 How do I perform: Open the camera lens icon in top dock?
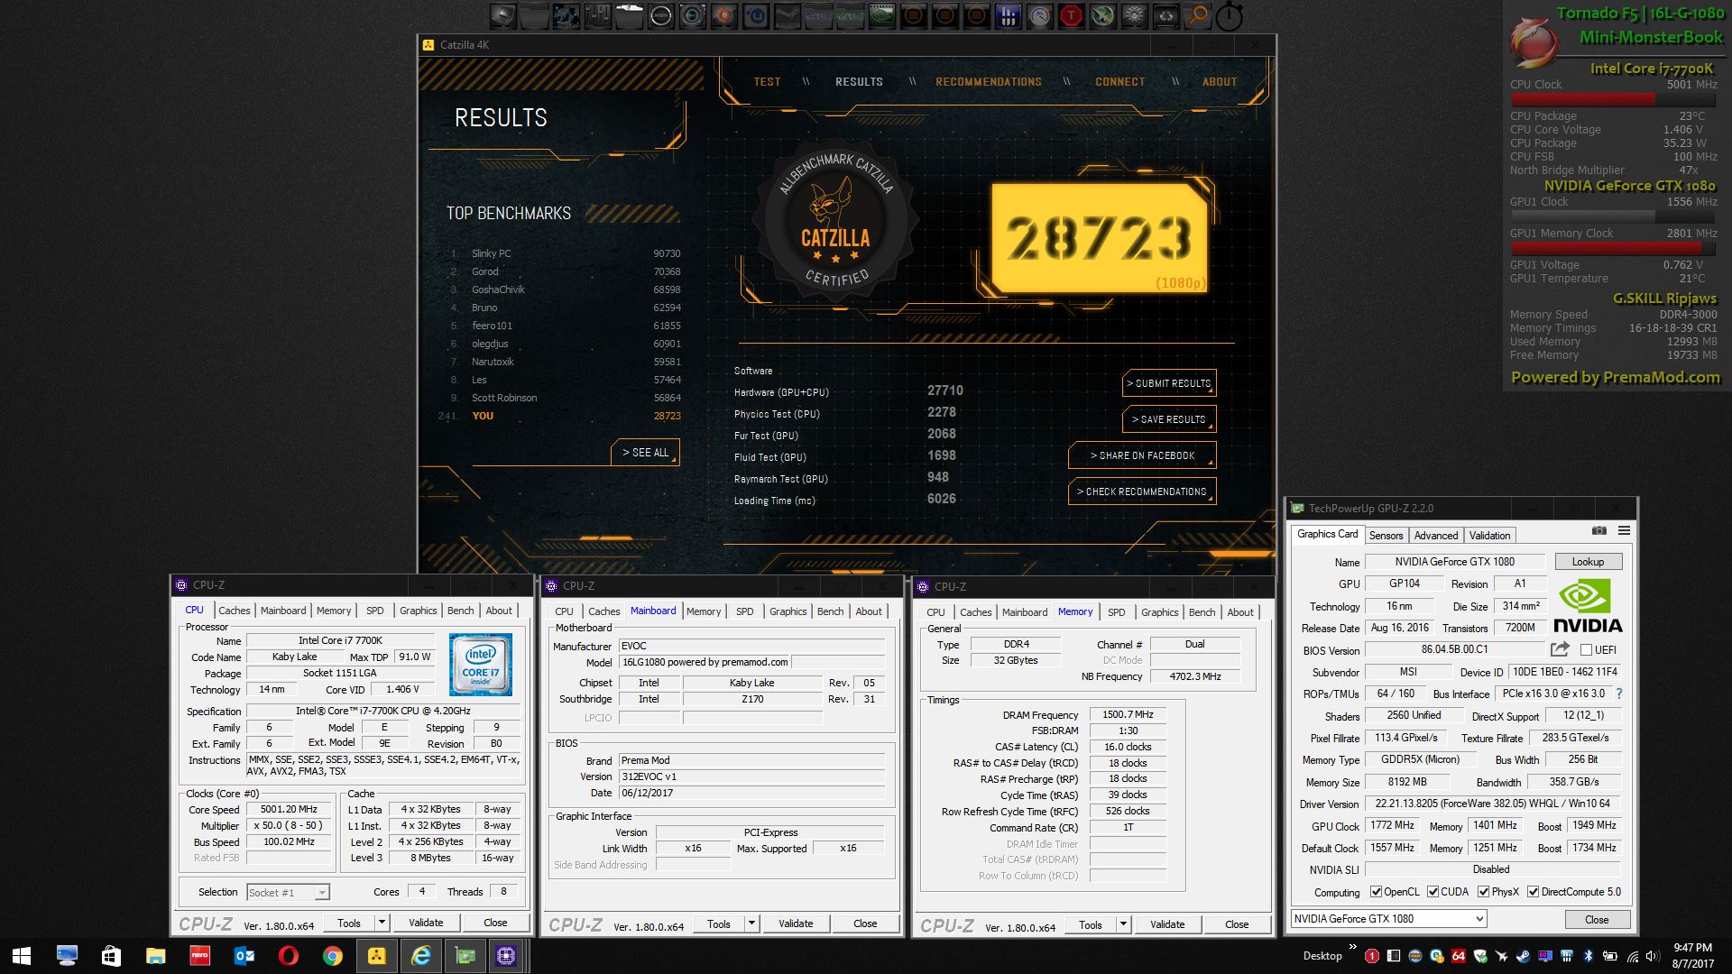[693, 15]
